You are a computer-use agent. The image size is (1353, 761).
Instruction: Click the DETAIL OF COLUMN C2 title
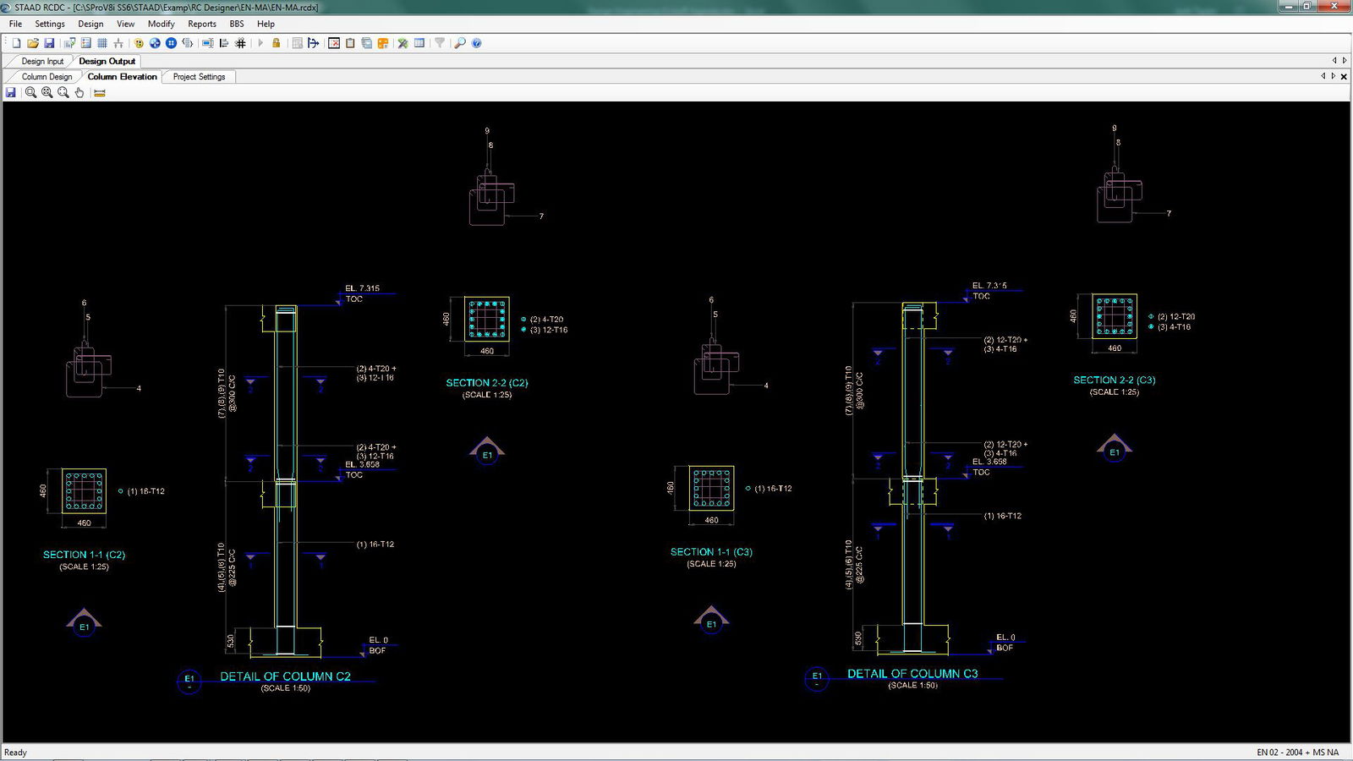(x=285, y=676)
